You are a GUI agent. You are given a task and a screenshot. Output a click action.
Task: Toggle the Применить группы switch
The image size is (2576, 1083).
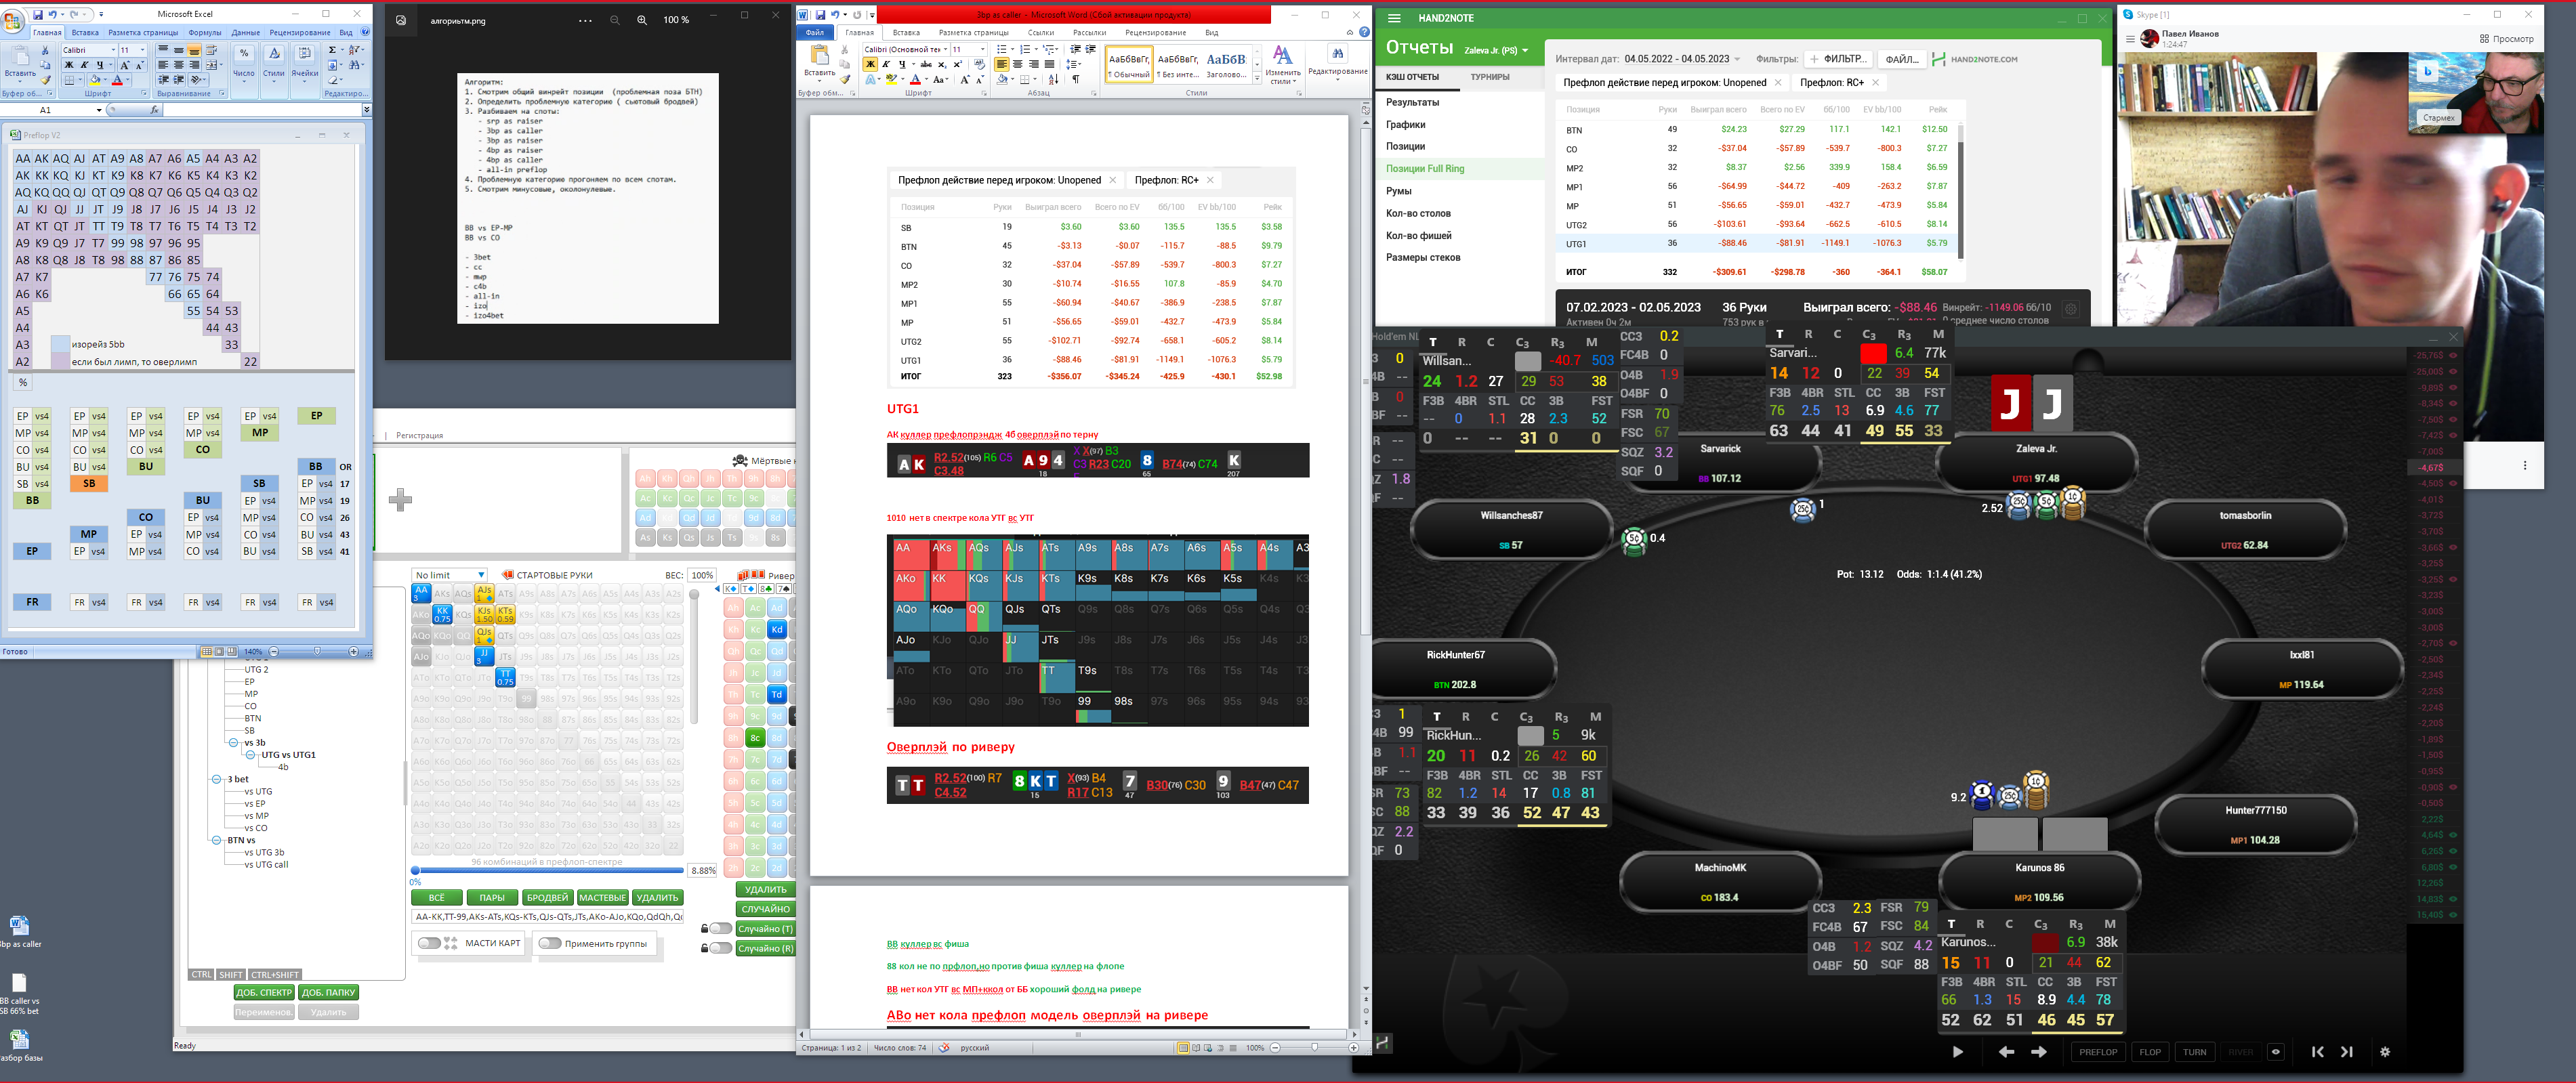(x=550, y=943)
